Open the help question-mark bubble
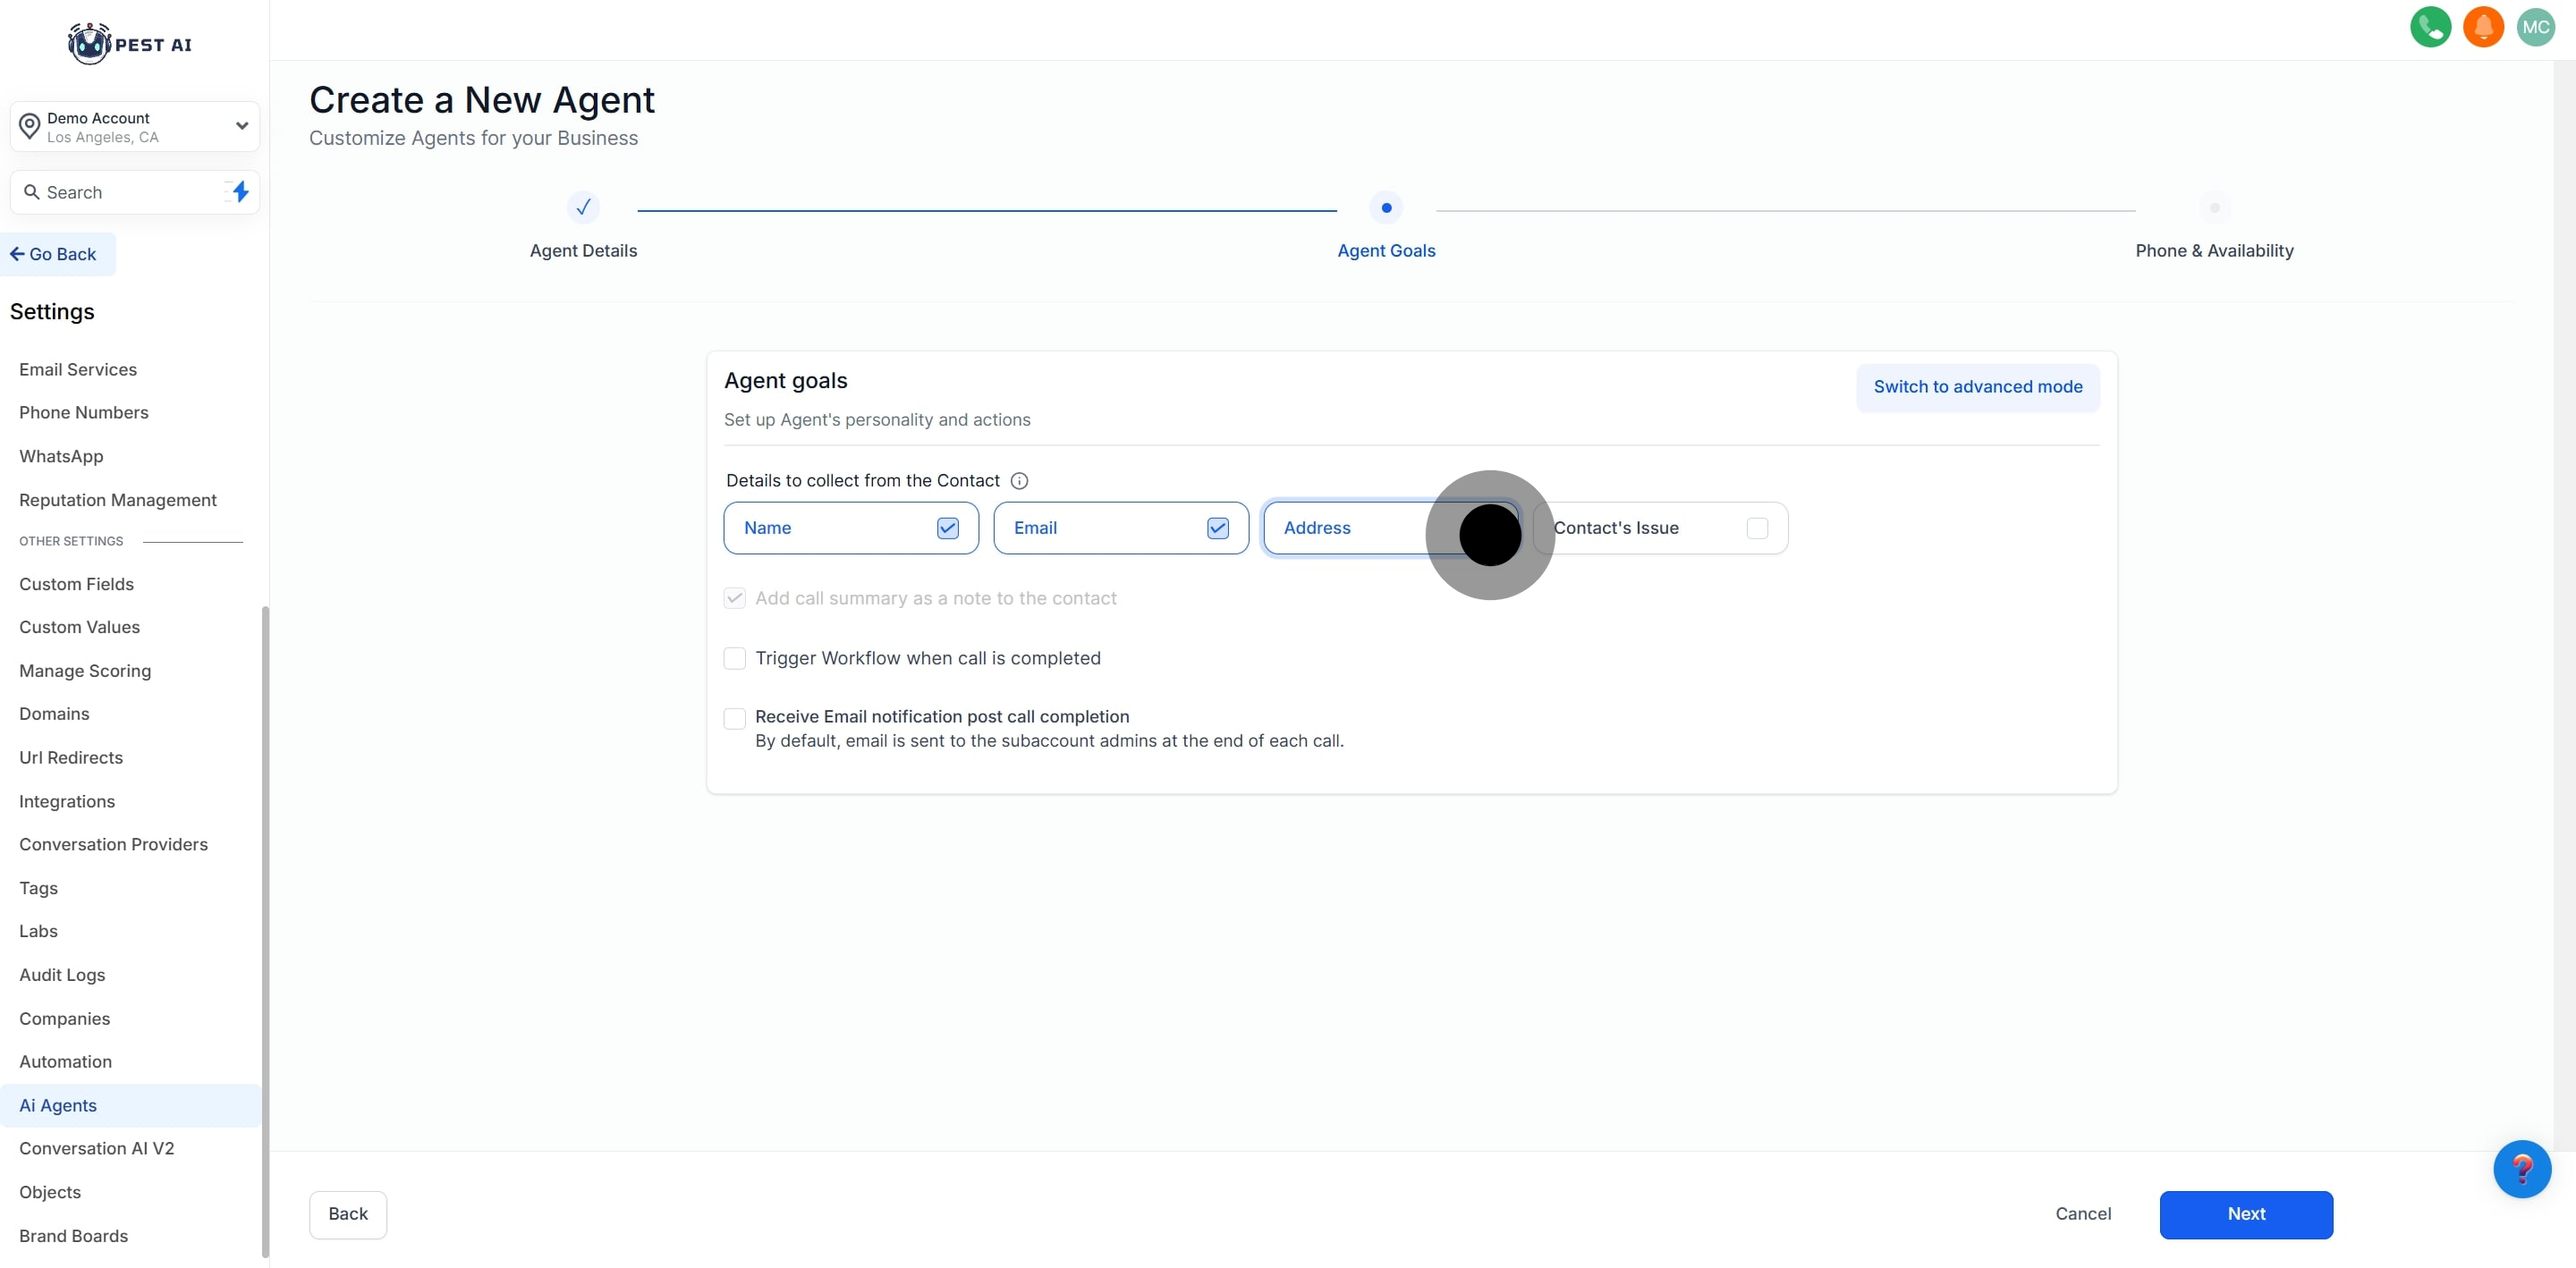This screenshot has width=2576, height=1268. tap(2521, 1168)
